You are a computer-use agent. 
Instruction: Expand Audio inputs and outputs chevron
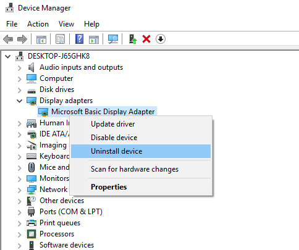[x=19, y=68]
